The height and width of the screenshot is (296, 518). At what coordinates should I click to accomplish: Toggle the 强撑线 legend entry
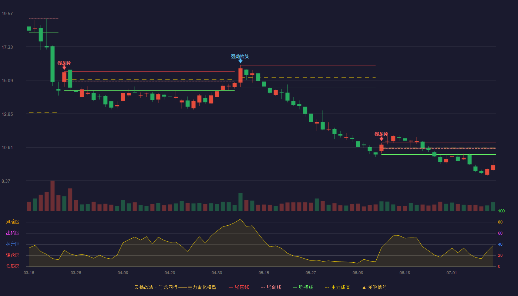pyautogui.click(x=303, y=287)
